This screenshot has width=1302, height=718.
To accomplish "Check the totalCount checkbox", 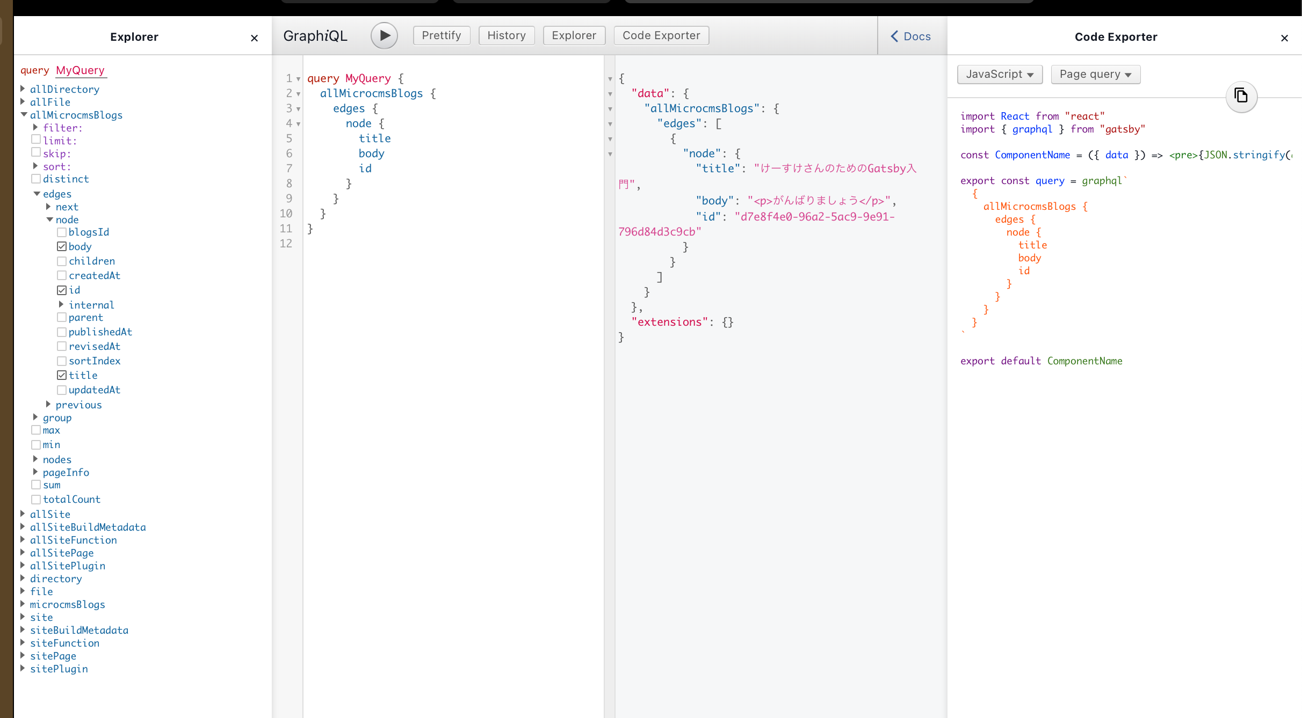I will coord(36,499).
